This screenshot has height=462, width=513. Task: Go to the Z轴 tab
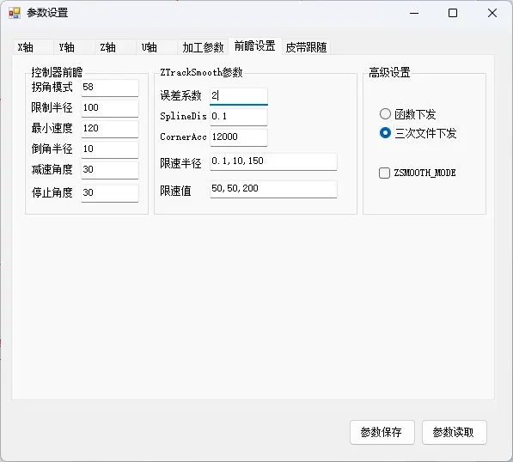pyautogui.click(x=115, y=47)
